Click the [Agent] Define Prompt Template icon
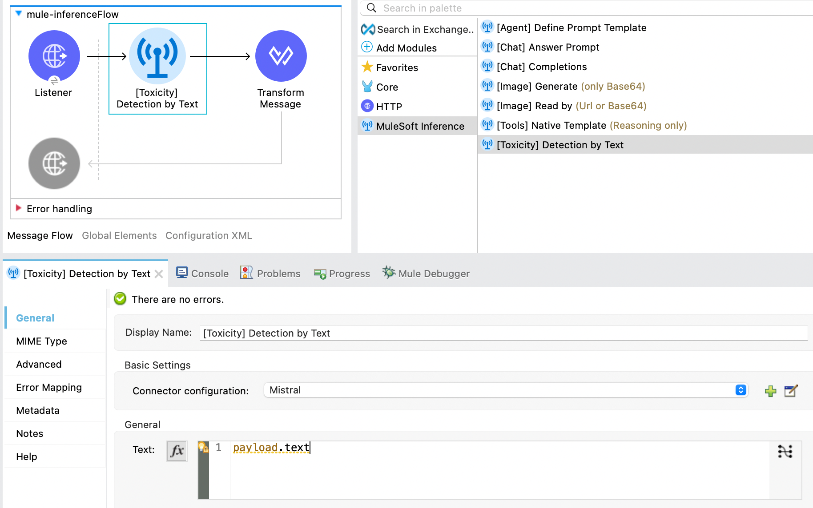The height and width of the screenshot is (508, 813). pyautogui.click(x=487, y=27)
